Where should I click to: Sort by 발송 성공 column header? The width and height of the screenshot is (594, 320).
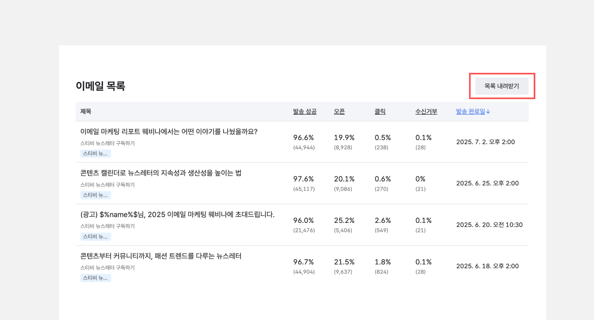pyautogui.click(x=305, y=112)
